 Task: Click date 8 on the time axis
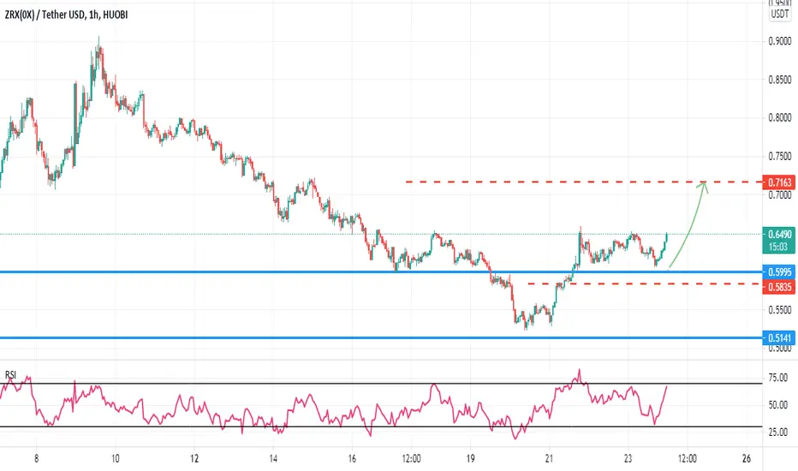click(36, 458)
